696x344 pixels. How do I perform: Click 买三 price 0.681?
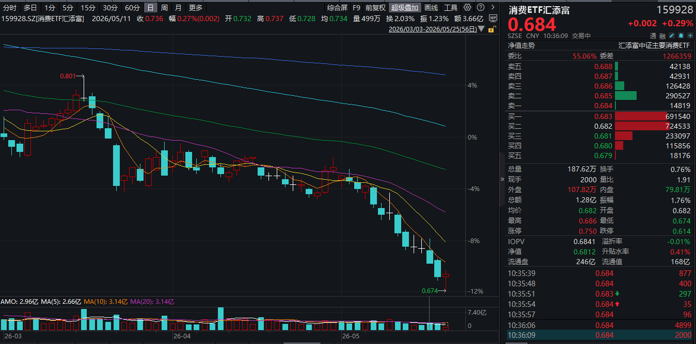point(603,136)
